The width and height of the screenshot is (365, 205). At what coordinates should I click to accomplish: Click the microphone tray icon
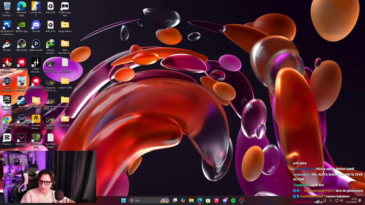coord(330,200)
